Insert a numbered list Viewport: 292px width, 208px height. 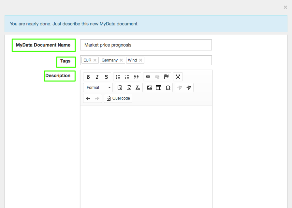pos(127,77)
